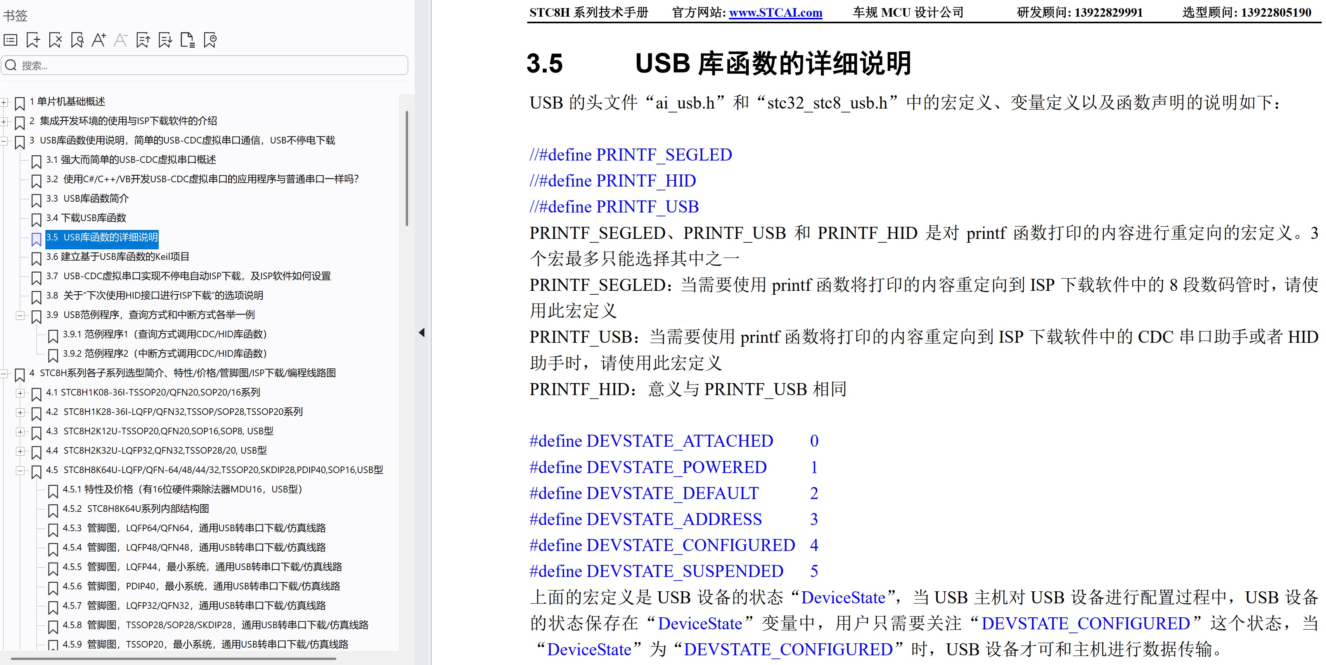The width and height of the screenshot is (1326, 665).
Task: Click the #define DEVSTATE_SUSPENDED line
Action: (x=674, y=572)
